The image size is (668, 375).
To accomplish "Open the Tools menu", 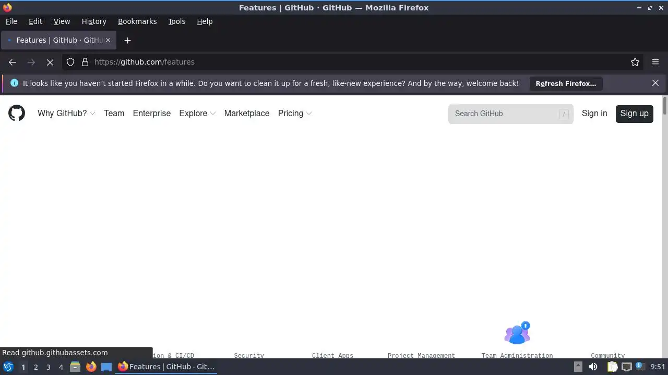I will [x=176, y=21].
